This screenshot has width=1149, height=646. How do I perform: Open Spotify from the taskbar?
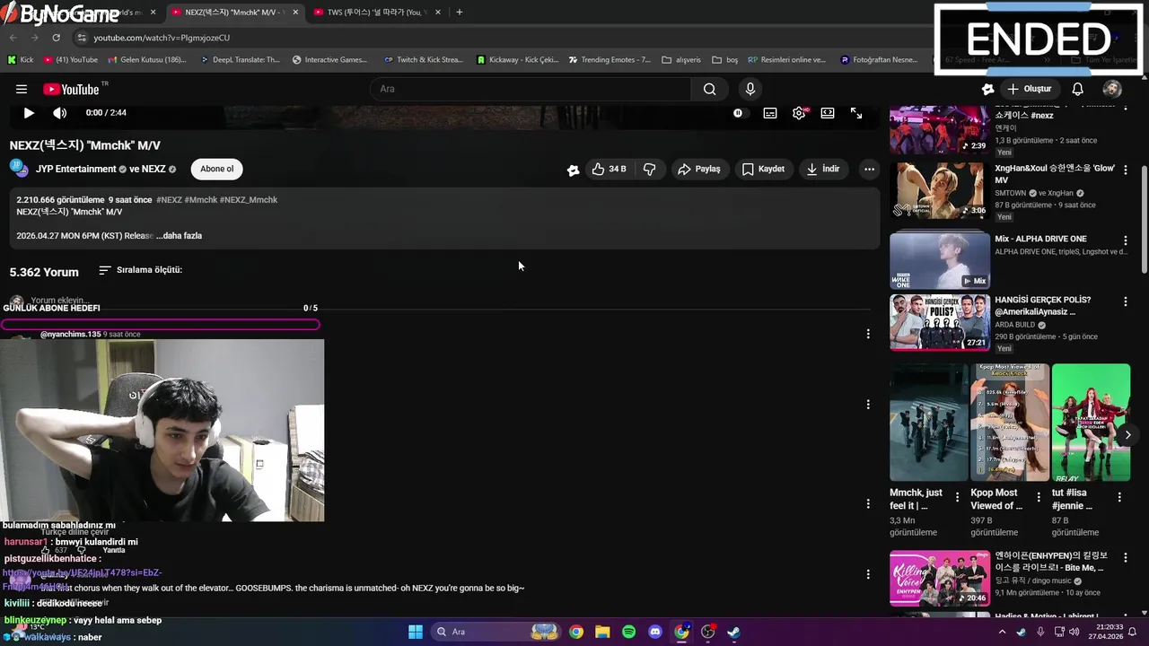coord(629,632)
